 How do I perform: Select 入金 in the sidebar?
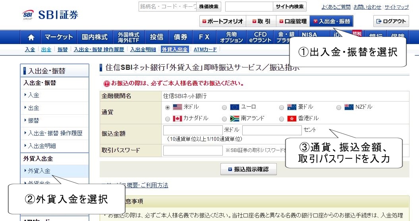(x=54, y=95)
